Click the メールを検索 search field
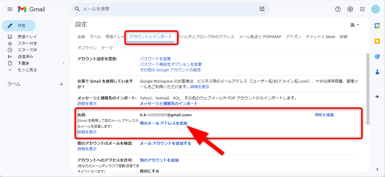Screen dimensions: 385x177 169,9
